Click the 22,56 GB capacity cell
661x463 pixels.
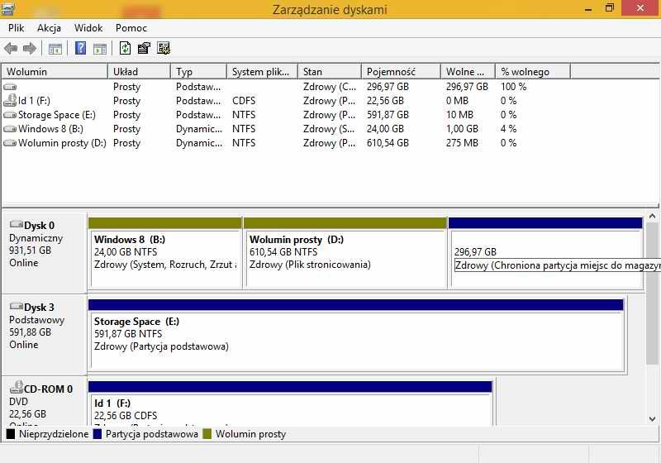point(385,101)
